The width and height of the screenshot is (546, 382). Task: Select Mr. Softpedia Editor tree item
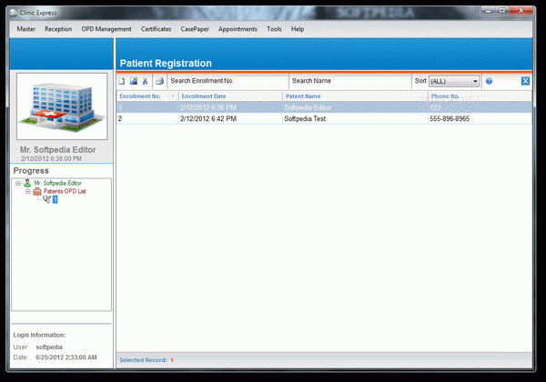(58, 183)
